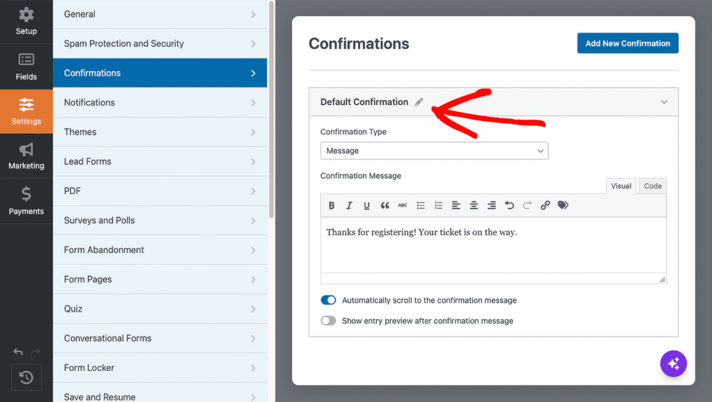Open Form Pages settings
Viewport: 712px width, 402px height.
[160, 280]
